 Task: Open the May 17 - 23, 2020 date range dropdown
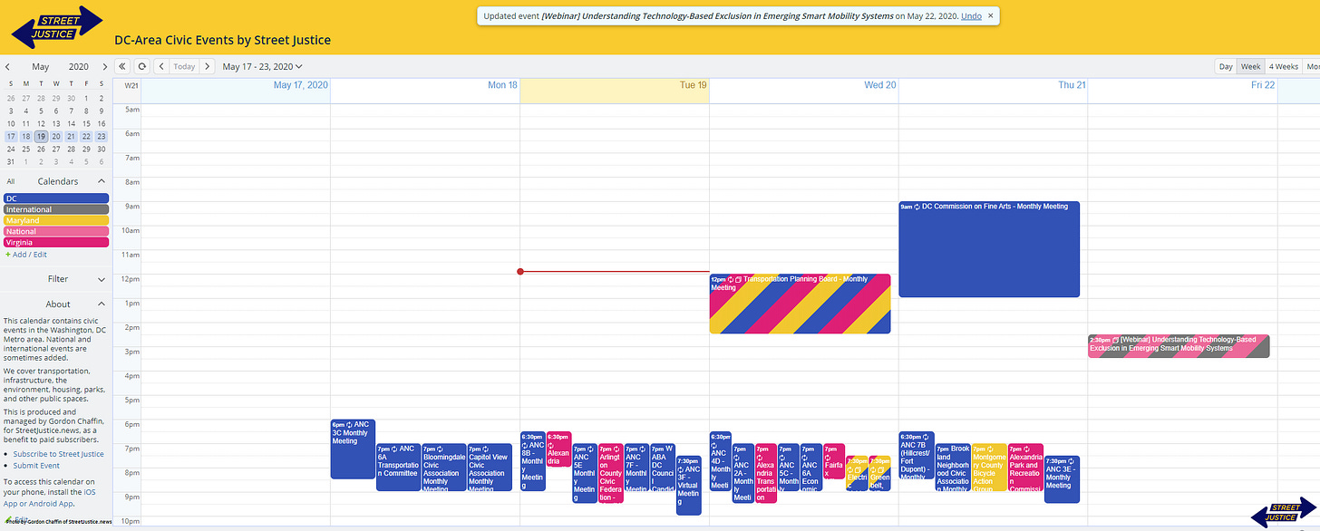point(263,66)
